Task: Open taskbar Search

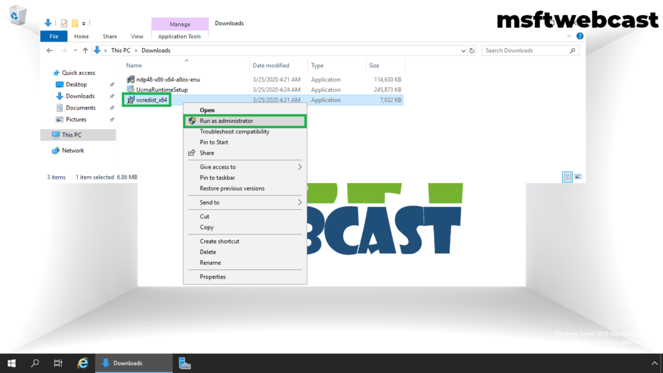Action: point(35,363)
